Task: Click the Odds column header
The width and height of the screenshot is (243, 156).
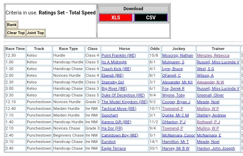Action: click(x=155, y=49)
